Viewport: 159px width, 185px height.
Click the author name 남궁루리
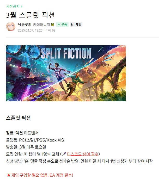pyautogui.click(x=25, y=25)
